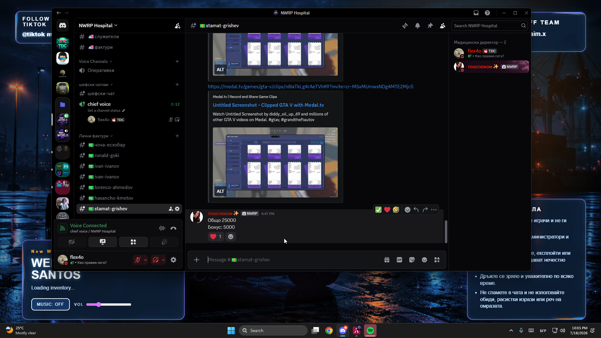The width and height of the screenshot is (601, 338).
Task: Open notification settings bell icon
Action: 418,26
